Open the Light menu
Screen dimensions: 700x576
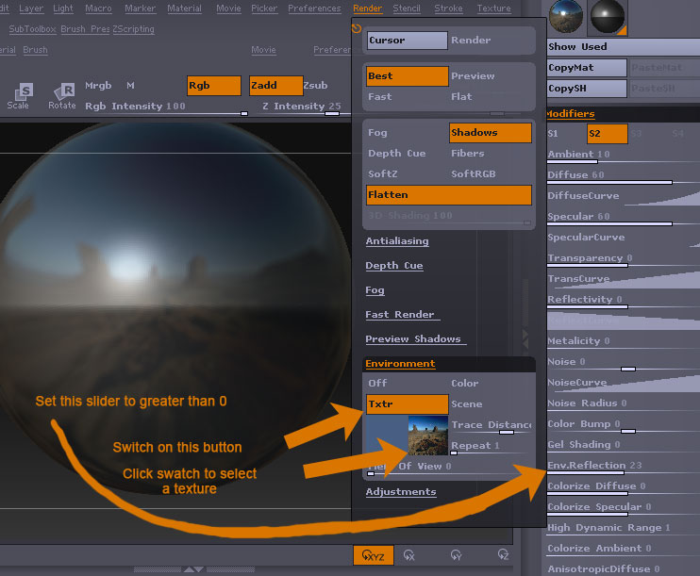pos(63,8)
